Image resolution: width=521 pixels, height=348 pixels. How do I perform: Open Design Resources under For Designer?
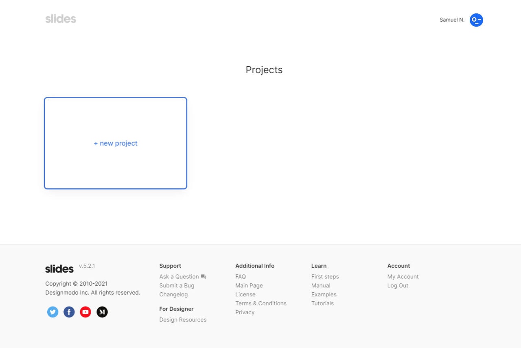coord(183,320)
